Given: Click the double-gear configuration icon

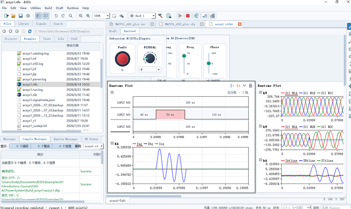Looking at the screenshot, I should click(x=212, y=16).
